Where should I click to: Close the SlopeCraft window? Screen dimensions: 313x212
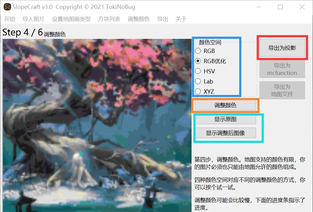[x=302, y=7]
